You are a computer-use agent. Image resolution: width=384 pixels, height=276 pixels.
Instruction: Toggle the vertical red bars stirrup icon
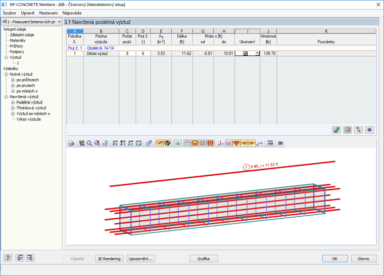(x=211, y=143)
